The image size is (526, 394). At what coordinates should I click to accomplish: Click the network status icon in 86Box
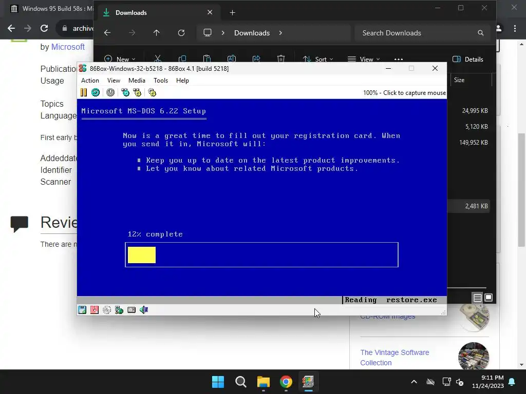click(119, 310)
